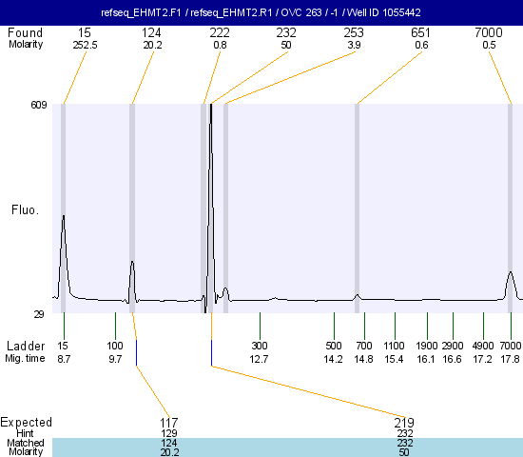Click the ladder marker labeled 300
This screenshot has height=457, width=523.
pyautogui.click(x=260, y=346)
